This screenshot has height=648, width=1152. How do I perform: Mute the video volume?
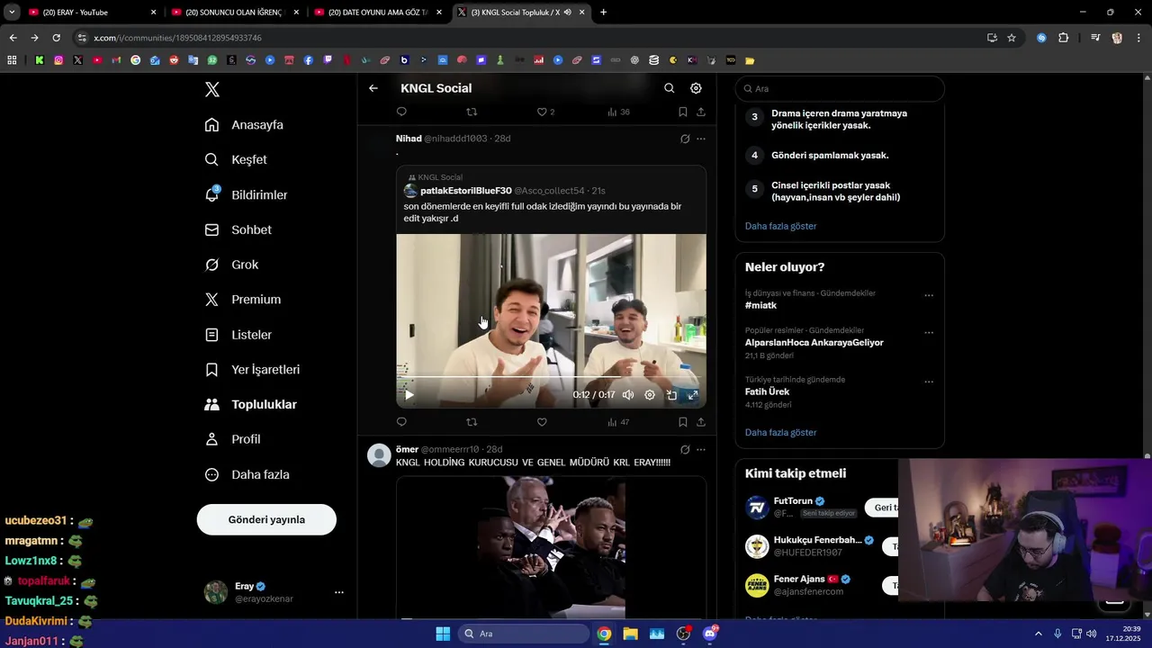(x=628, y=395)
